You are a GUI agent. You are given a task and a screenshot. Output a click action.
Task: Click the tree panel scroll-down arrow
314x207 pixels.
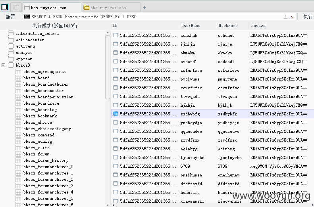[x=108, y=205]
